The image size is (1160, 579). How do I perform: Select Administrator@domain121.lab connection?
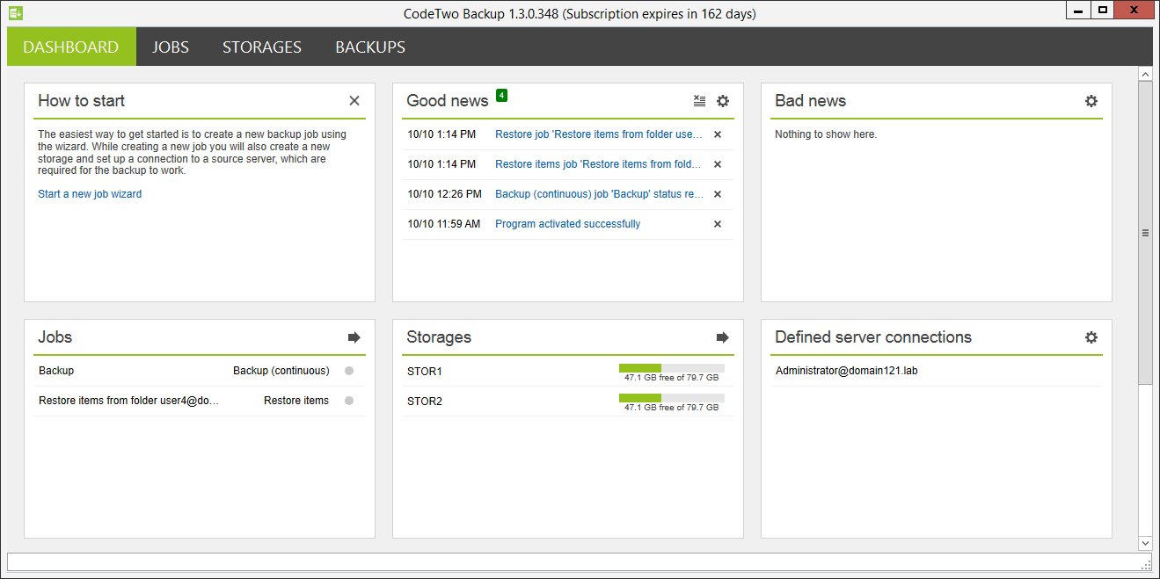point(937,371)
